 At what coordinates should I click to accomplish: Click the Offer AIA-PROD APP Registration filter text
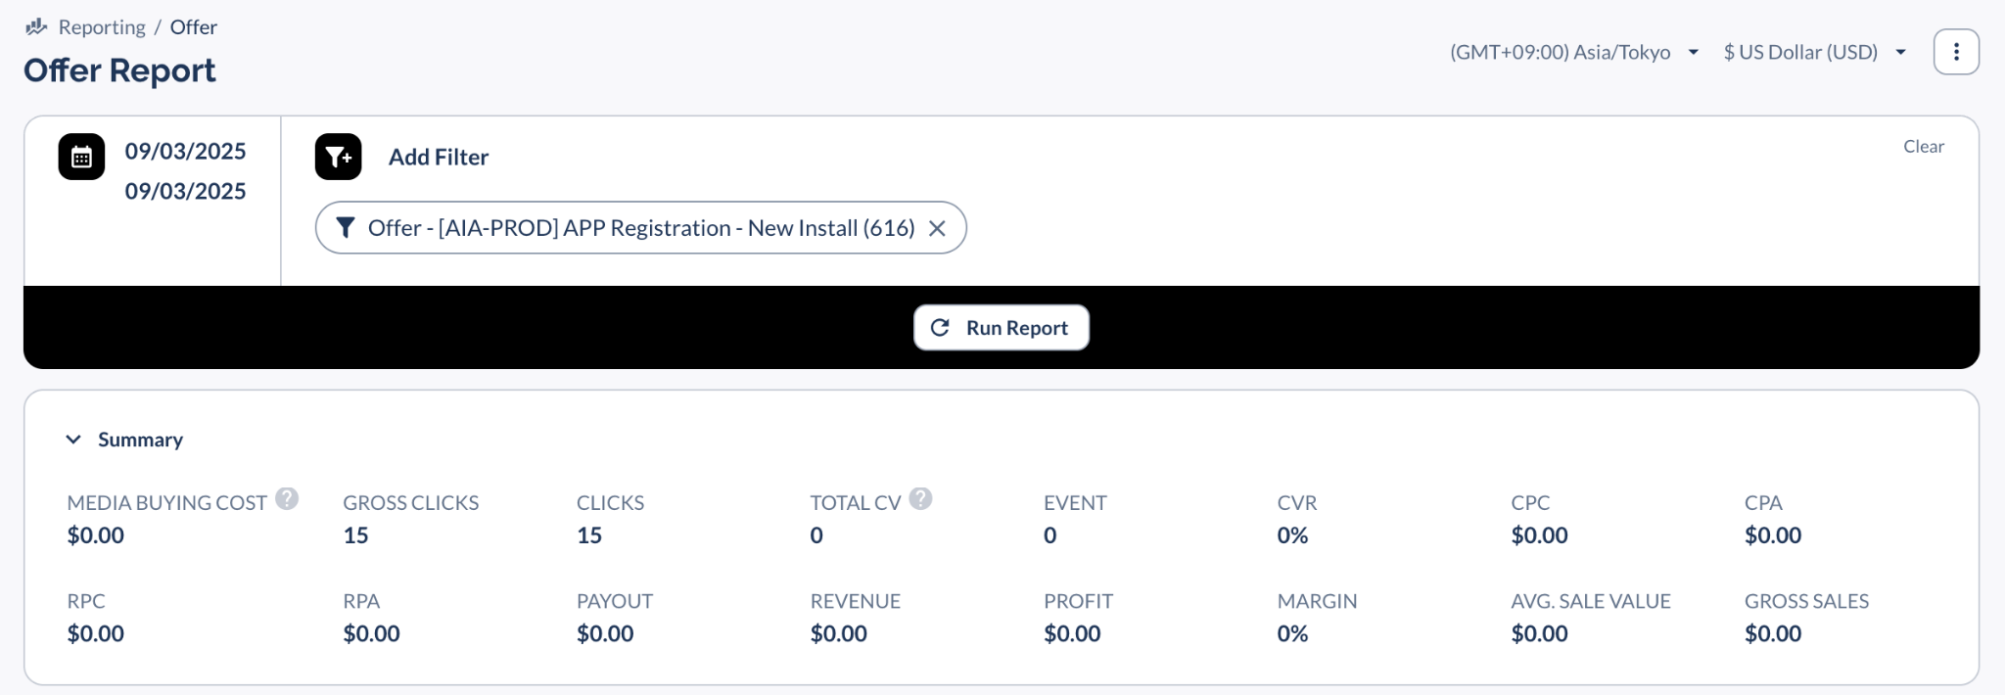[641, 228]
